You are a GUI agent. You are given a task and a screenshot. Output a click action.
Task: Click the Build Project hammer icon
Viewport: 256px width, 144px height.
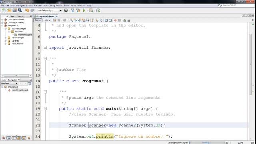(73, 10)
